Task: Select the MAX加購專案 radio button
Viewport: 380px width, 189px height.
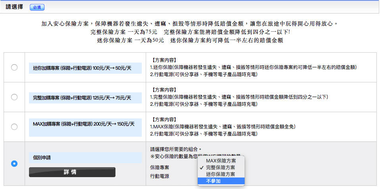Action: [14, 127]
